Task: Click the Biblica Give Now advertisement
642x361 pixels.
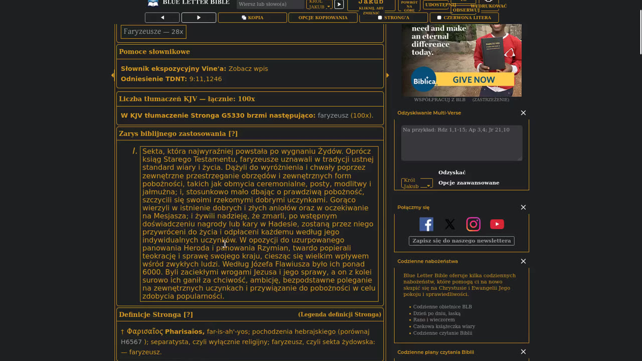Action: tap(461, 60)
